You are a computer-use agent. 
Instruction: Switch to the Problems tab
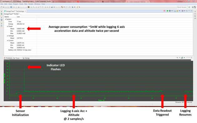click(x=8, y=58)
